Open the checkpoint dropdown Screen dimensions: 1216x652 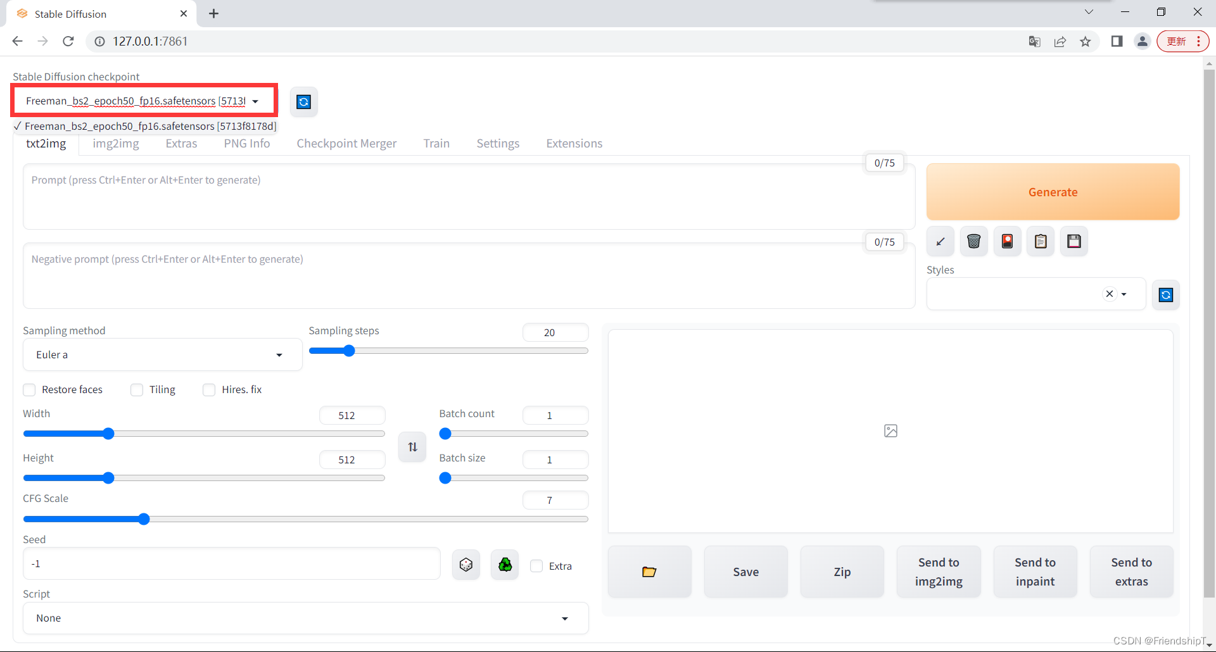point(143,101)
